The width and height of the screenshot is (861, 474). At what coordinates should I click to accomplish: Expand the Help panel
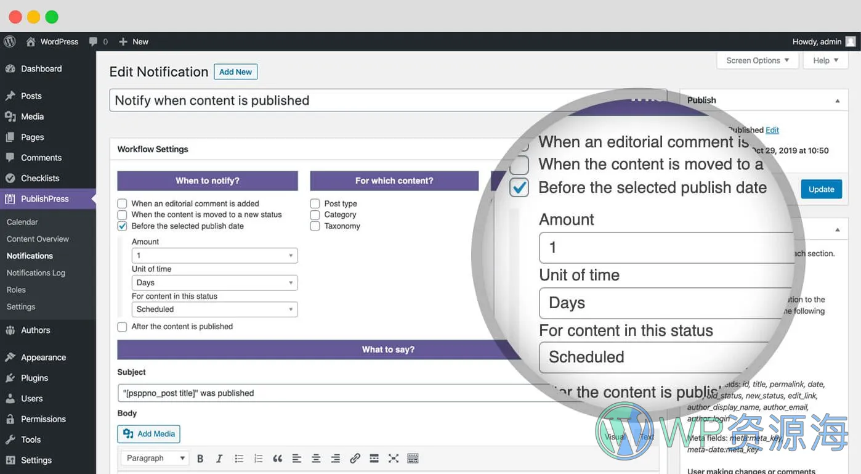pos(826,60)
